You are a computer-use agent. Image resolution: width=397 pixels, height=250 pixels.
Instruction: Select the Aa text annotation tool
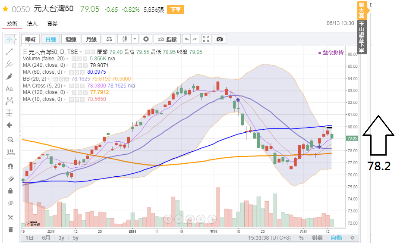[9, 89]
